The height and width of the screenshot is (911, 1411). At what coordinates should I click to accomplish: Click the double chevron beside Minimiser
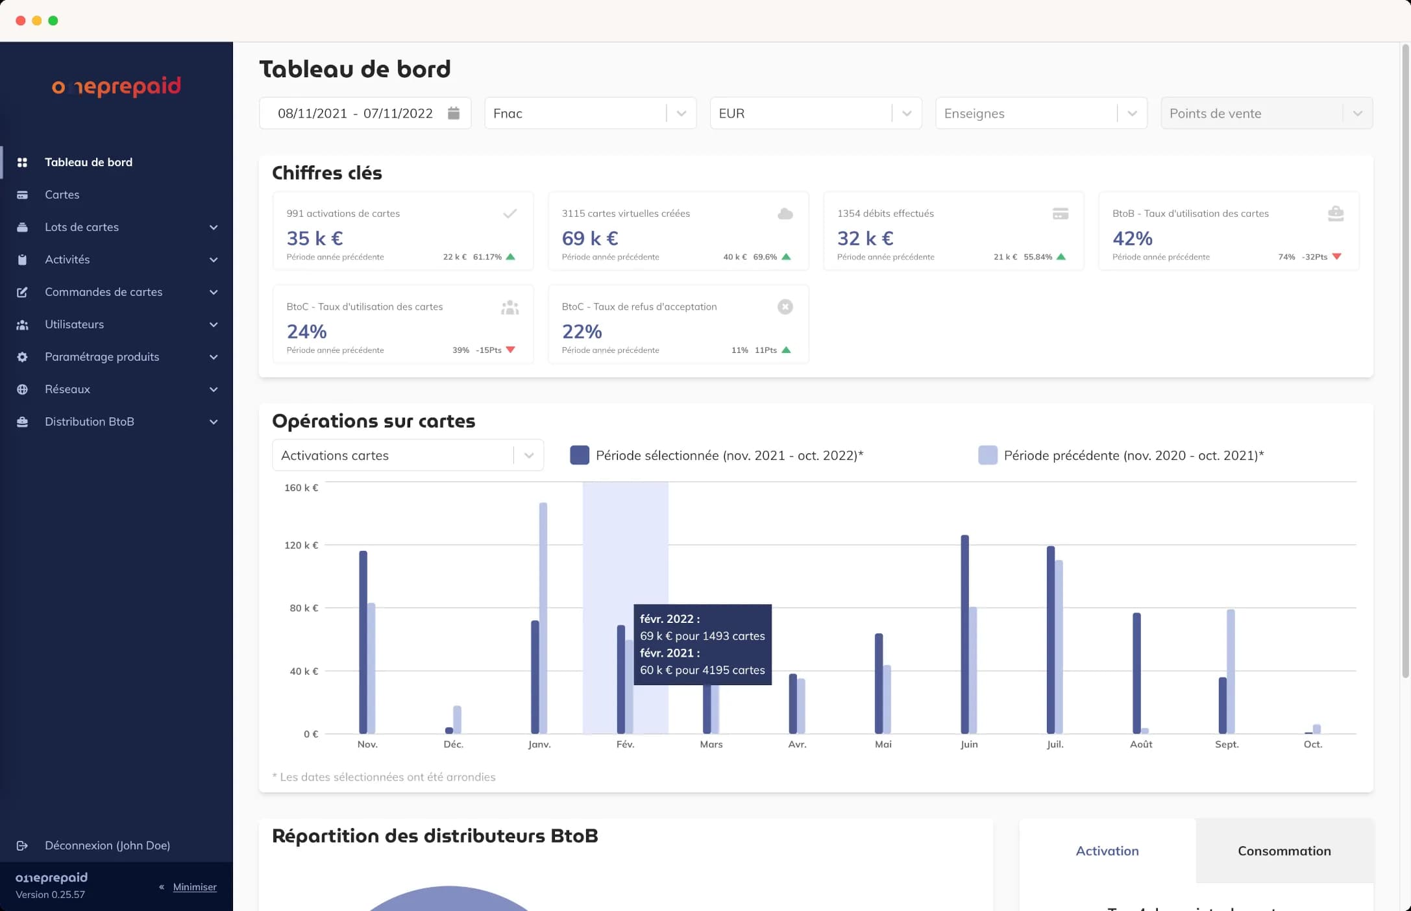pos(162,887)
